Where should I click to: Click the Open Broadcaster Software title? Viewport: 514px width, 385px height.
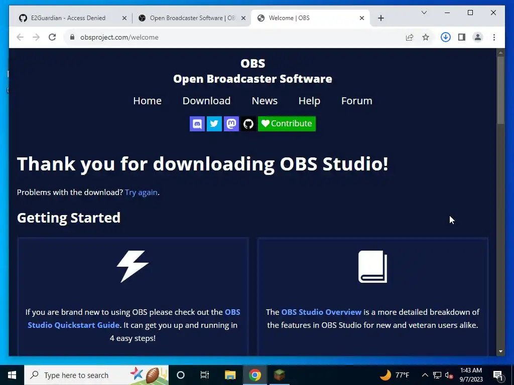(252, 79)
